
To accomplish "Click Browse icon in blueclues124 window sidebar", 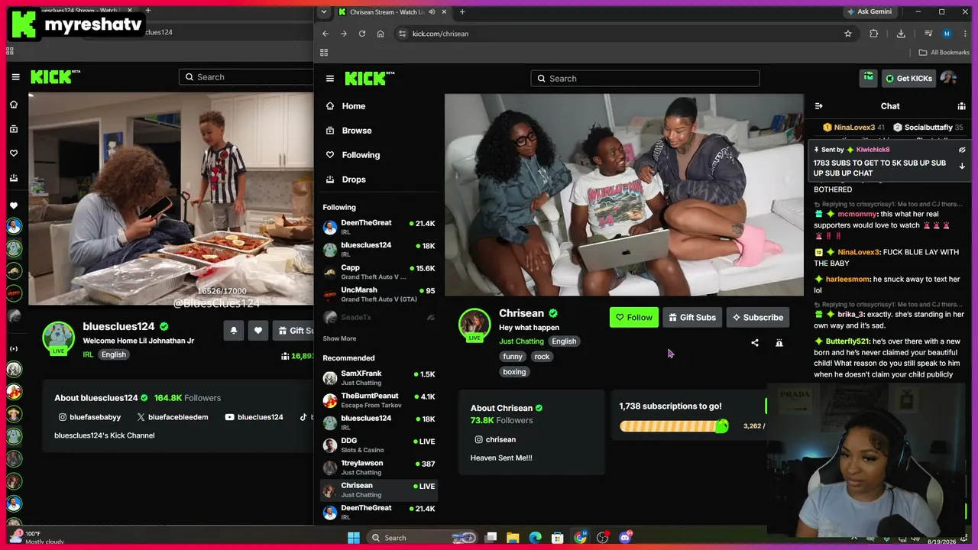I will (x=14, y=129).
